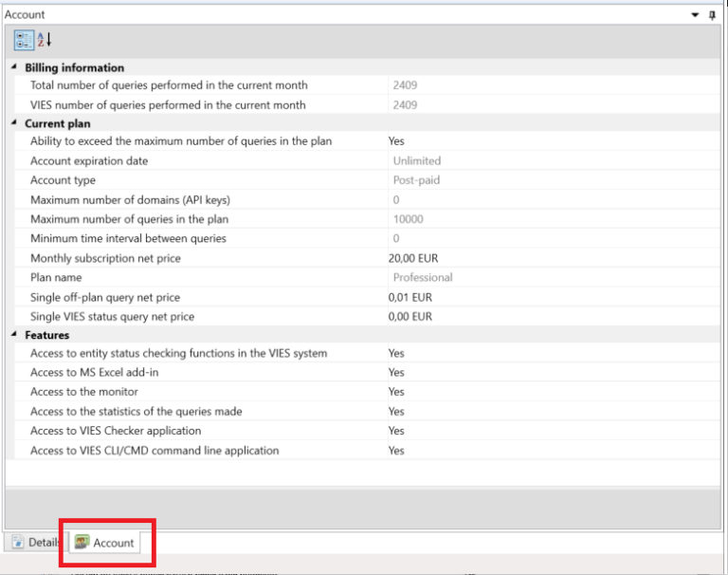Viewport: 728px width, 575px height.
Task: Click the Plan name Professional value
Action: tap(423, 278)
